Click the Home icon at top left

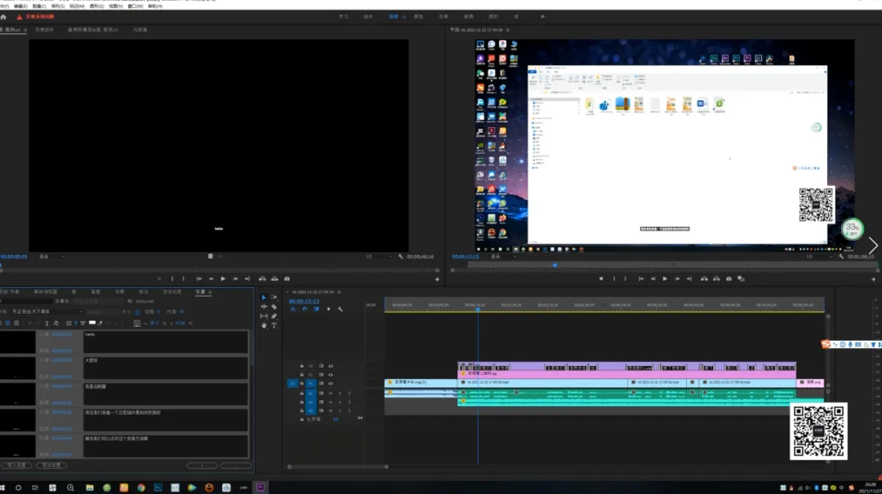click(x=3, y=16)
